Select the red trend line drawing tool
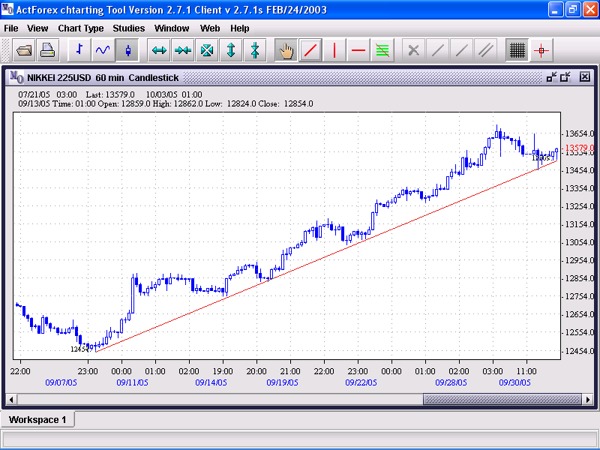 coord(310,51)
